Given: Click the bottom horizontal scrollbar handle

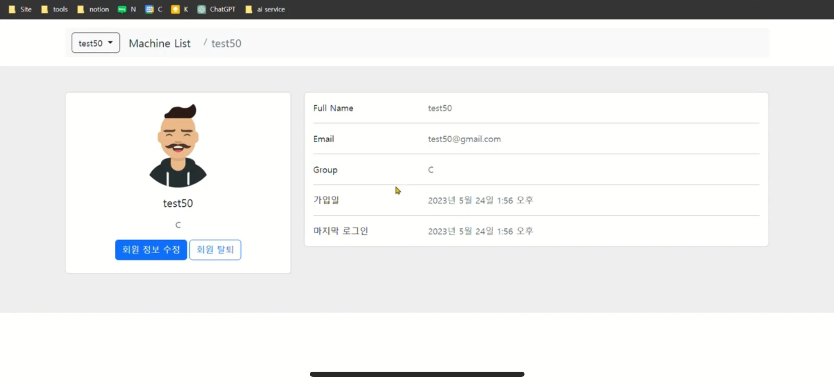Looking at the screenshot, I should [417, 374].
